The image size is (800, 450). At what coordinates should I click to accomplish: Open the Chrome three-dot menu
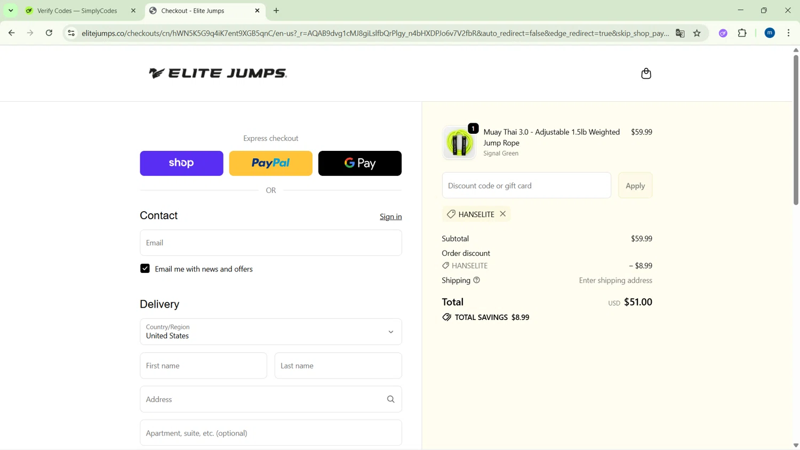pos(789,33)
